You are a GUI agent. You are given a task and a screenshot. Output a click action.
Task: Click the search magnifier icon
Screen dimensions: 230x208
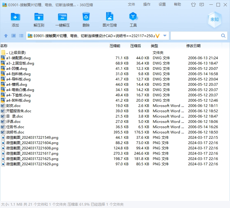pyautogui.click(x=223, y=36)
